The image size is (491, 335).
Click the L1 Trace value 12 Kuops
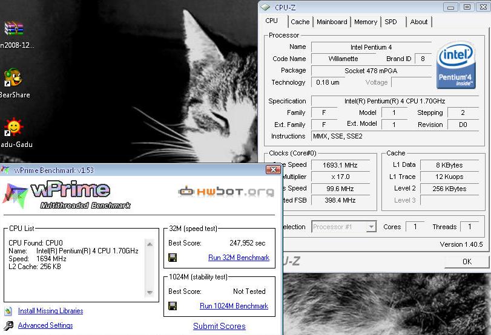(x=449, y=177)
